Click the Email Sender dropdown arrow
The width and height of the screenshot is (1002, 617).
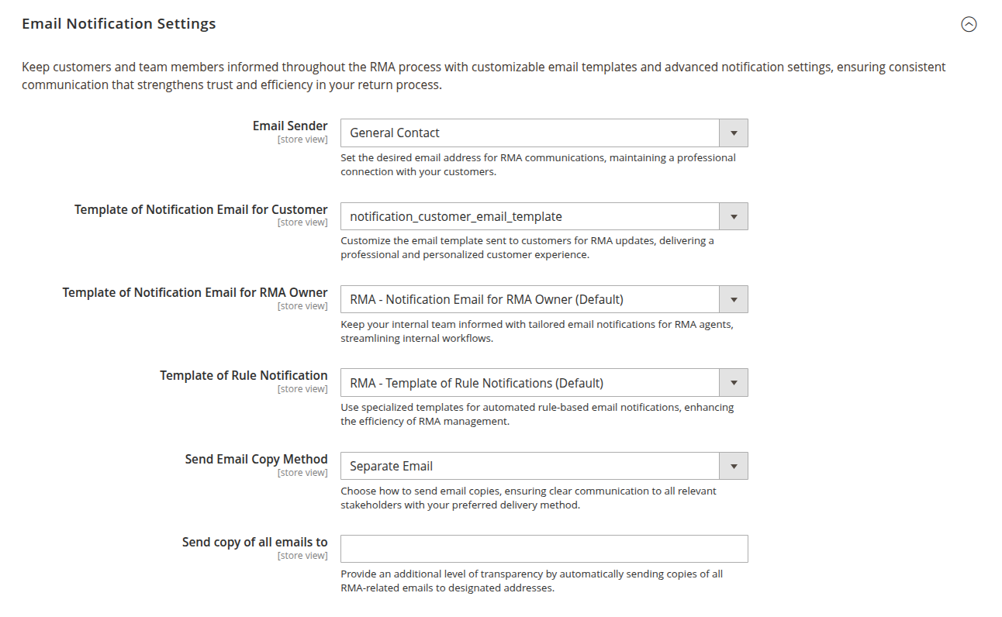pyautogui.click(x=733, y=133)
